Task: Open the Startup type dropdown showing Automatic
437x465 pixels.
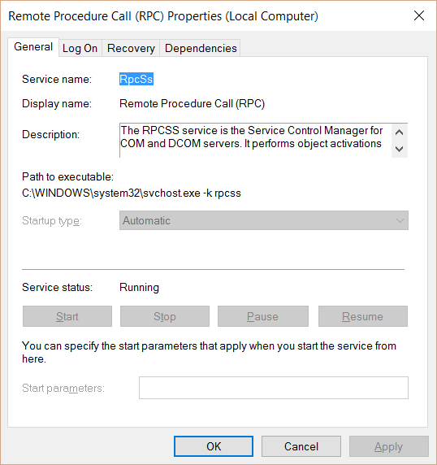Action: pyautogui.click(x=264, y=220)
